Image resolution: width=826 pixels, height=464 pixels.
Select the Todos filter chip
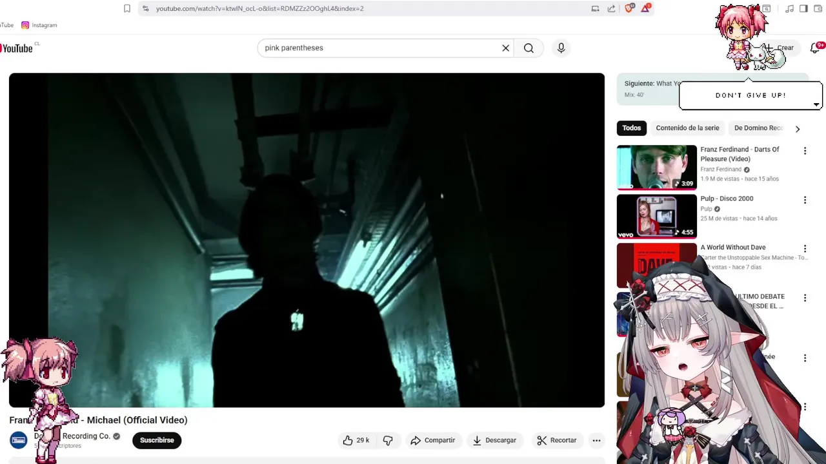pos(631,128)
